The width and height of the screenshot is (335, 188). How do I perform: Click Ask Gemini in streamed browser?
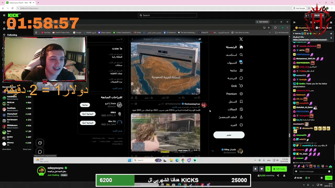262,22
